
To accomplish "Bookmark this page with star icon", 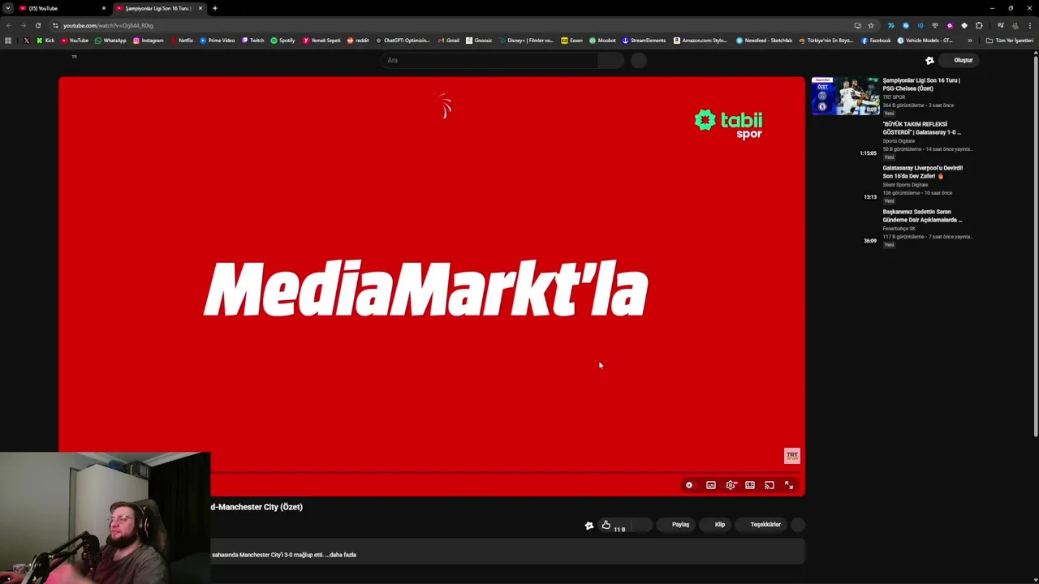I will click(x=871, y=25).
